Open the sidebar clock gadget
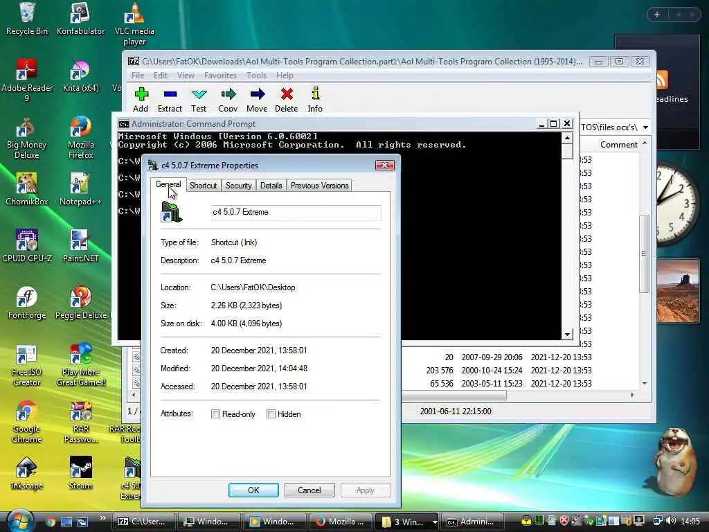 [676, 204]
